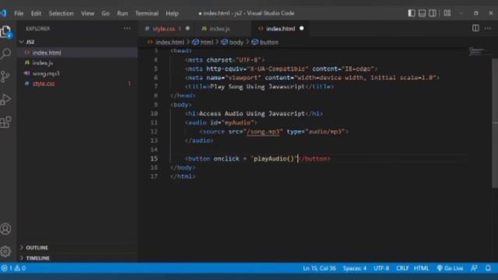The height and width of the screenshot is (280, 498).
Task: Open the Explorer view in activity bar
Action: click(x=5, y=31)
